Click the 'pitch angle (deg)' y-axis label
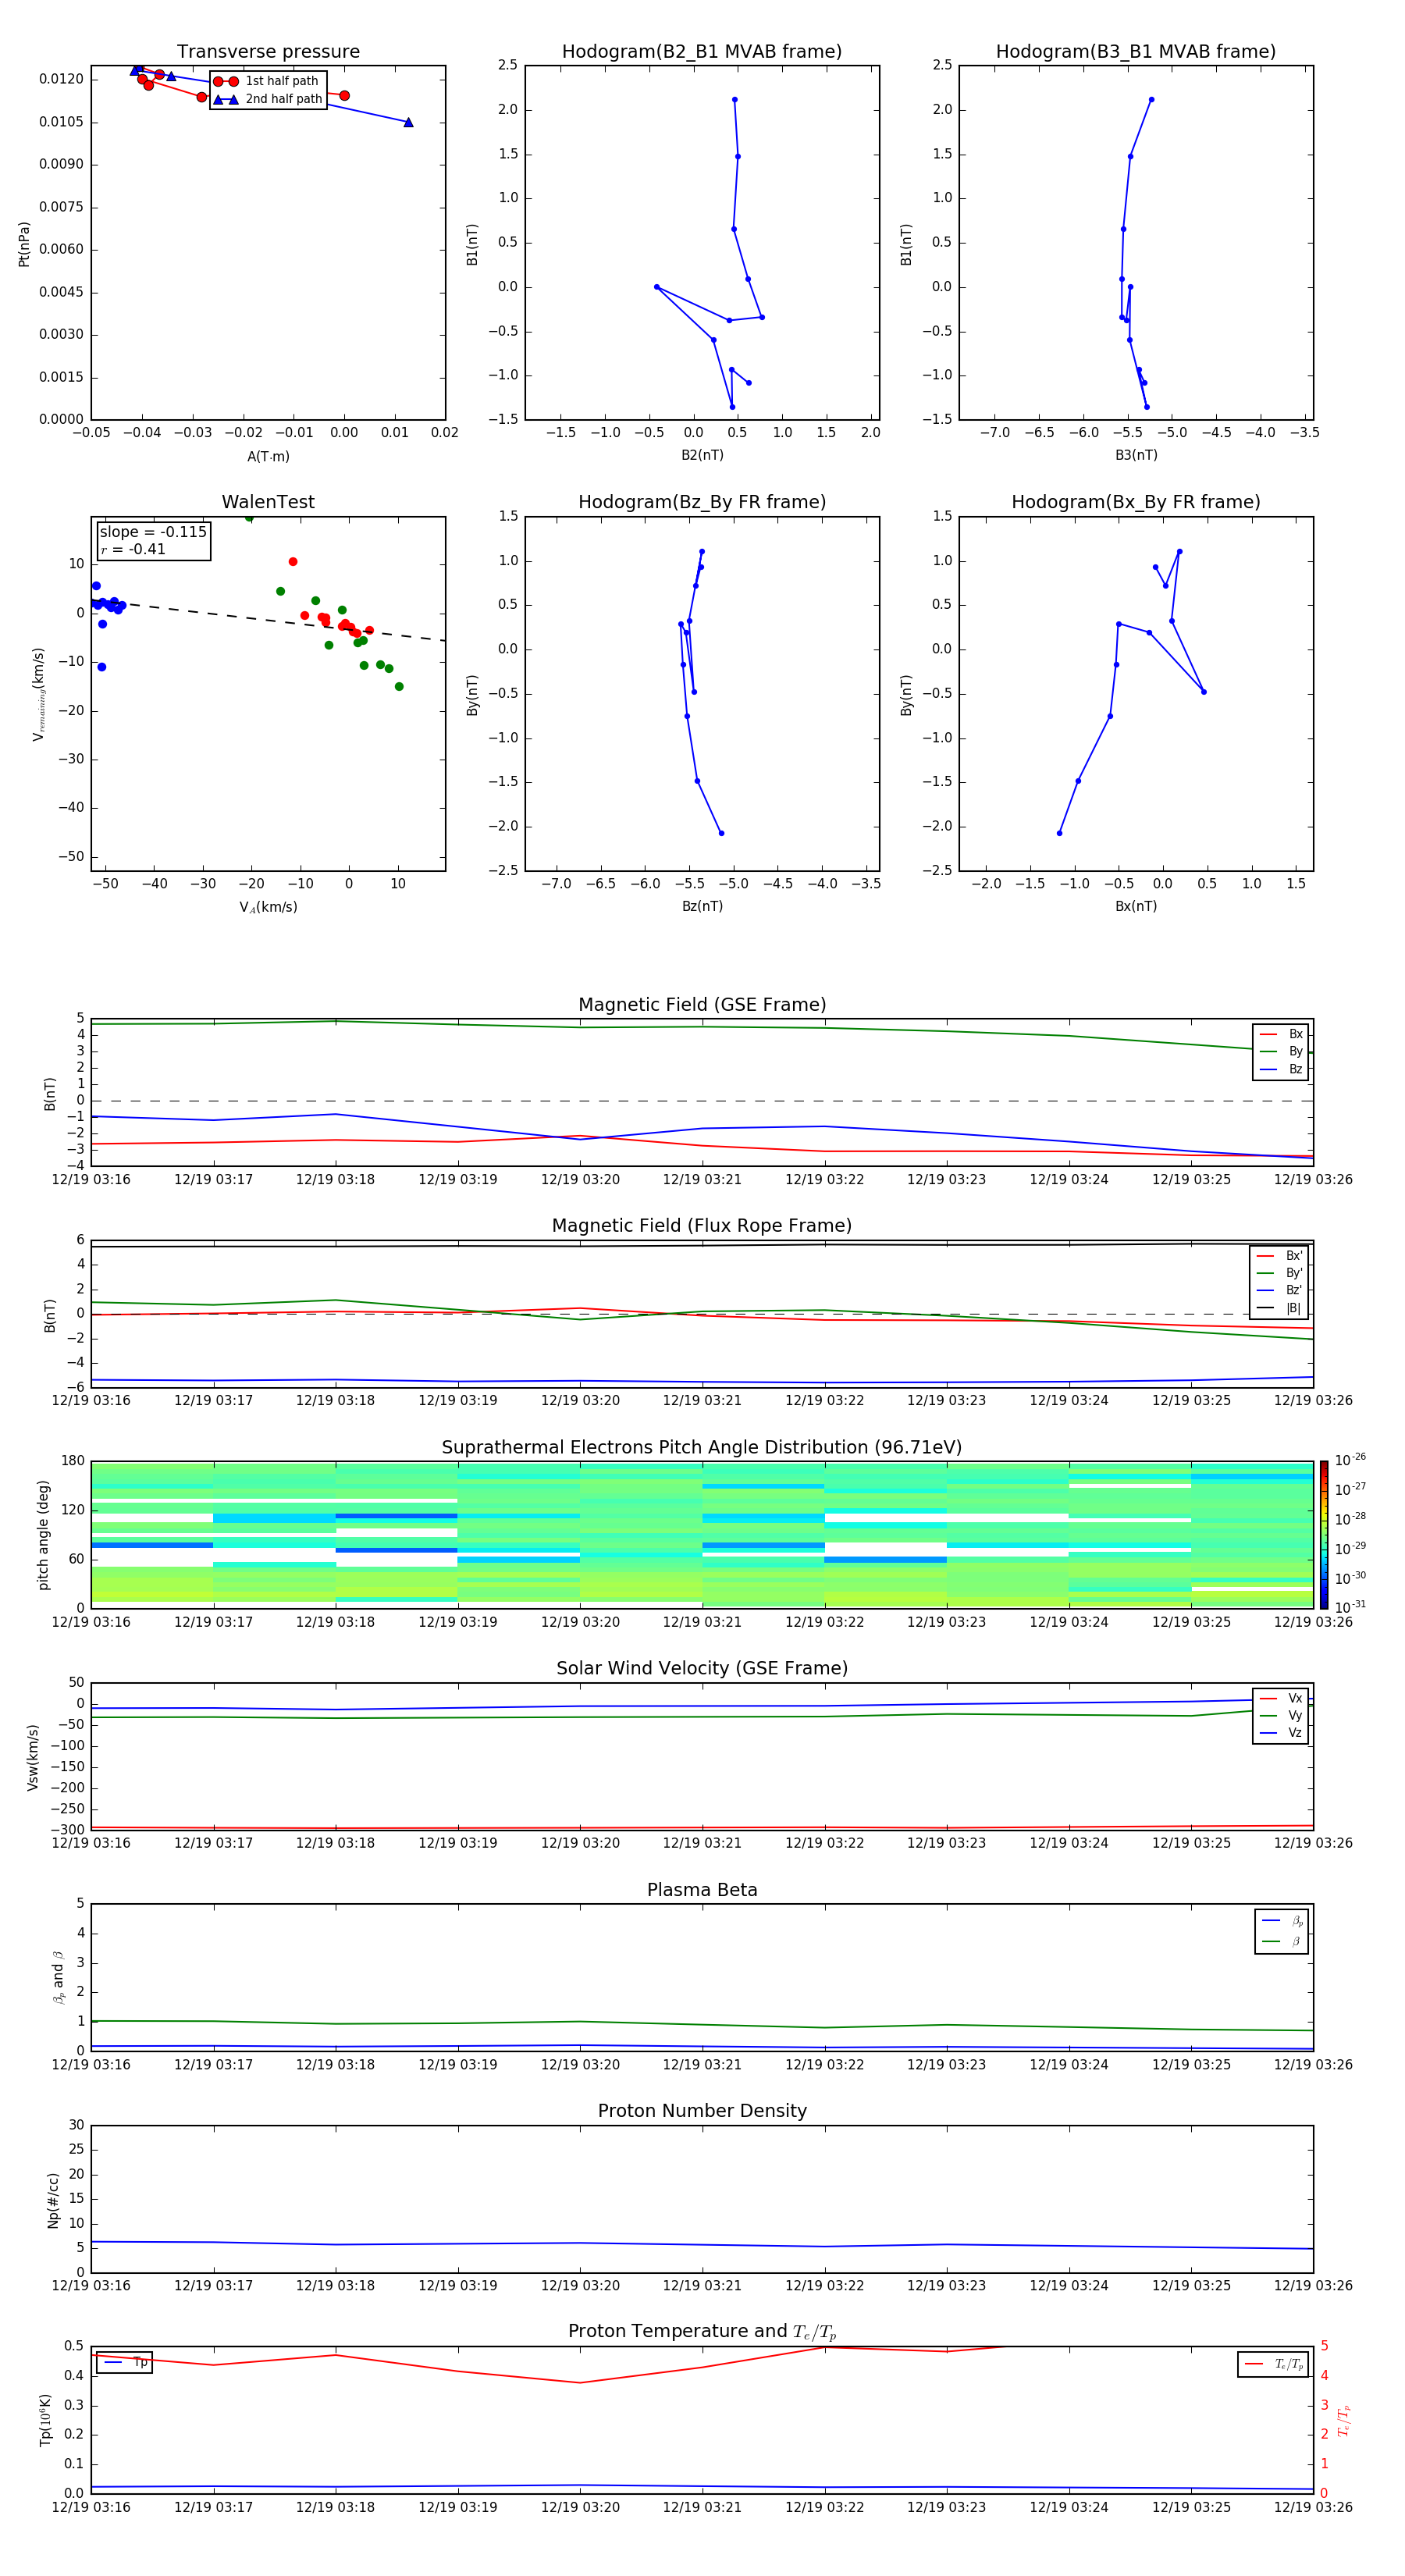Screen dimensions: 1405x2576 pyautogui.click(x=44, y=1535)
